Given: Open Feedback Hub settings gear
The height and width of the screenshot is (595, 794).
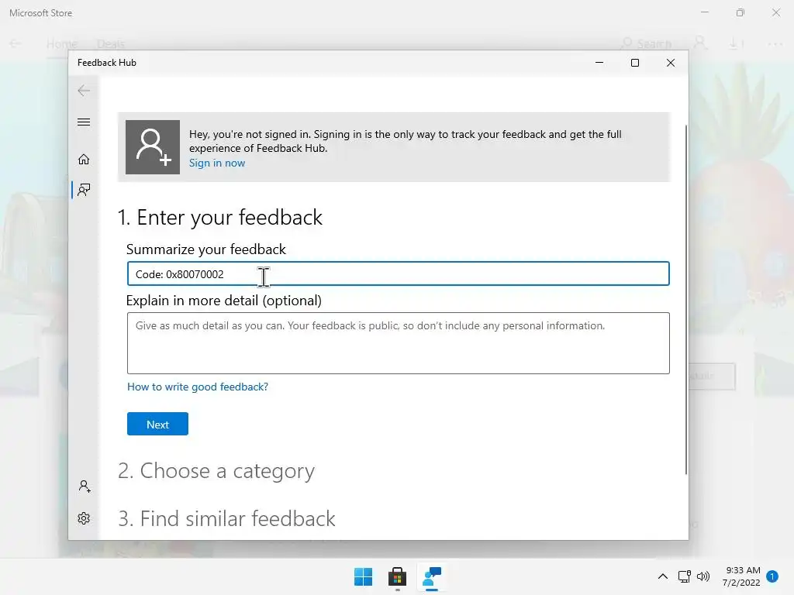Looking at the screenshot, I should point(84,518).
